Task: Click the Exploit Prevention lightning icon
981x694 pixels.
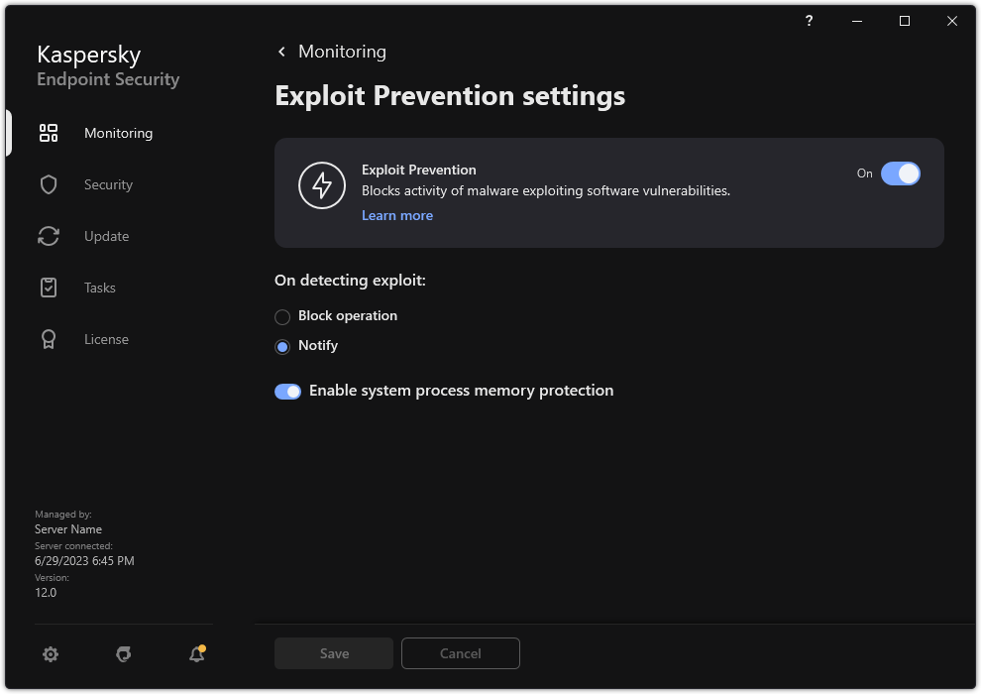Action: tap(322, 185)
